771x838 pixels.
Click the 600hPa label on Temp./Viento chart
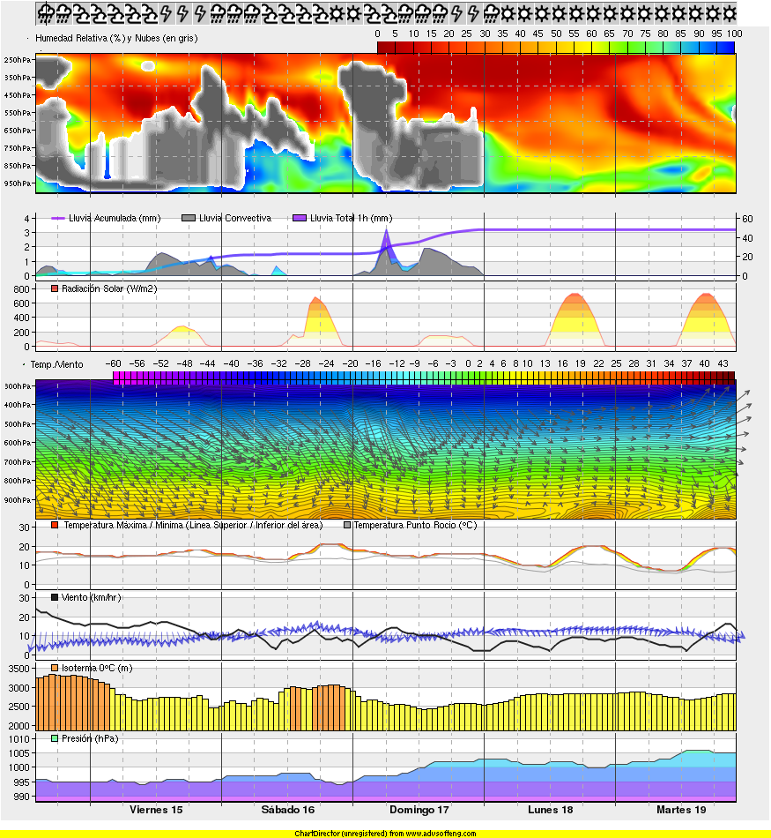pyautogui.click(x=18, y=443)
